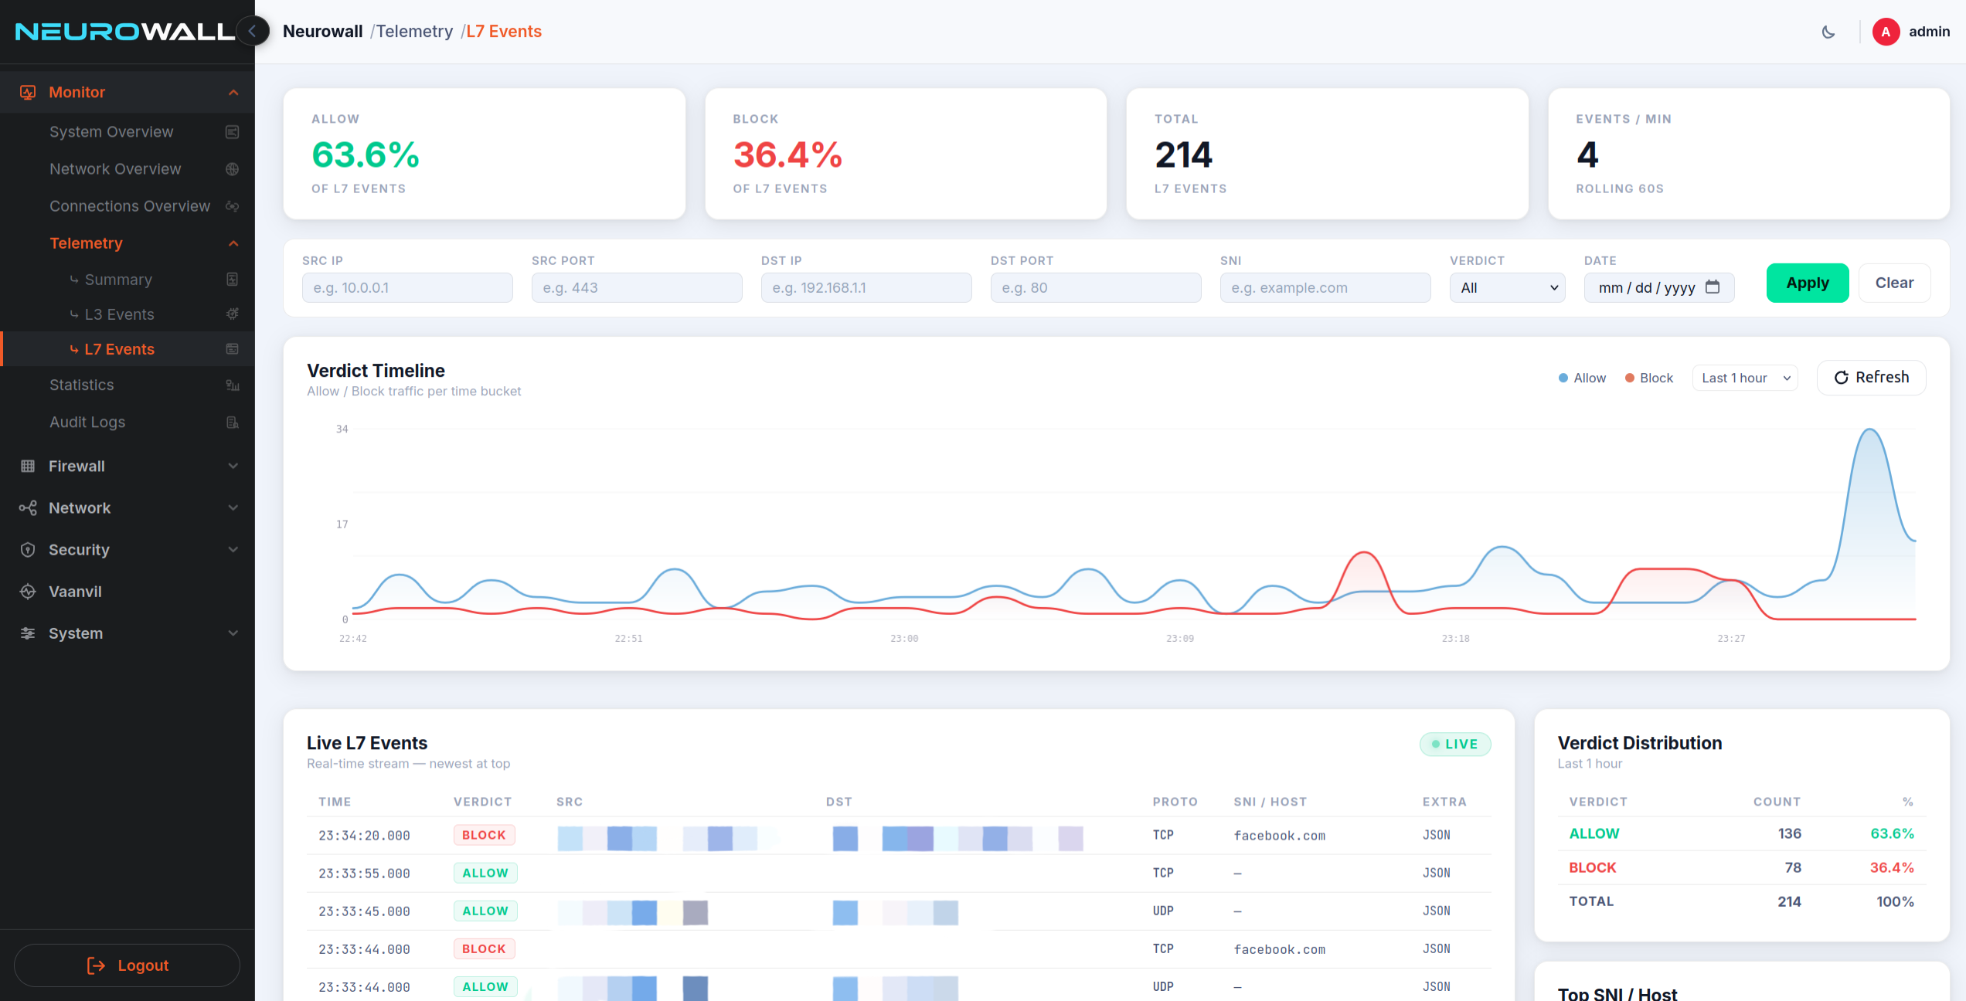Focus the SNI filter field
Image resolution: width=1966 pixels, height=1001 pixels.
[x=1325, y=287]
